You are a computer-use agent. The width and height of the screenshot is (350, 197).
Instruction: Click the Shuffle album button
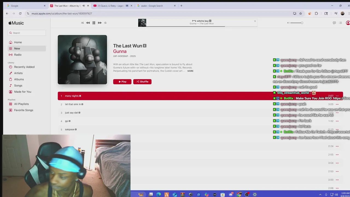click(x=142, y=82)
